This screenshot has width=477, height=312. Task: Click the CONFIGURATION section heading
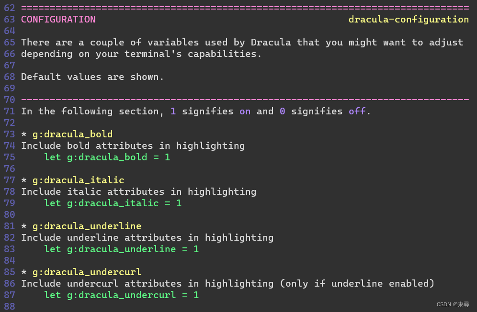pos(58,20)
